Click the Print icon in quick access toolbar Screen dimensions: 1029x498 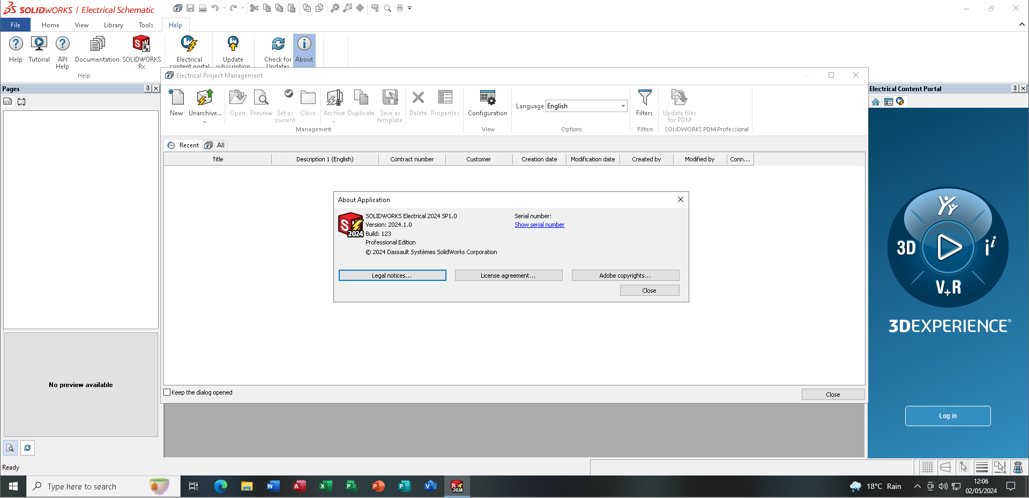[x=203, y=8]
